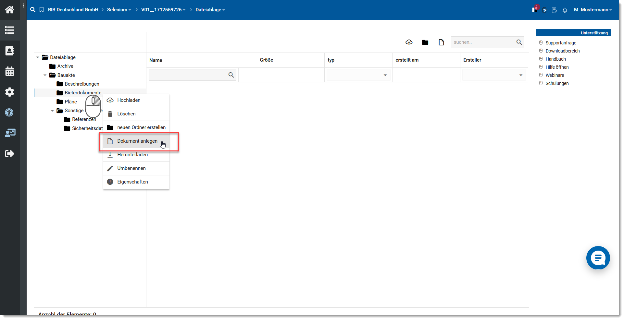Choose Umbenennen in the context menu
Image resolution: width=624 pixels, height=320 pixels.
click(x=131, y=168)
